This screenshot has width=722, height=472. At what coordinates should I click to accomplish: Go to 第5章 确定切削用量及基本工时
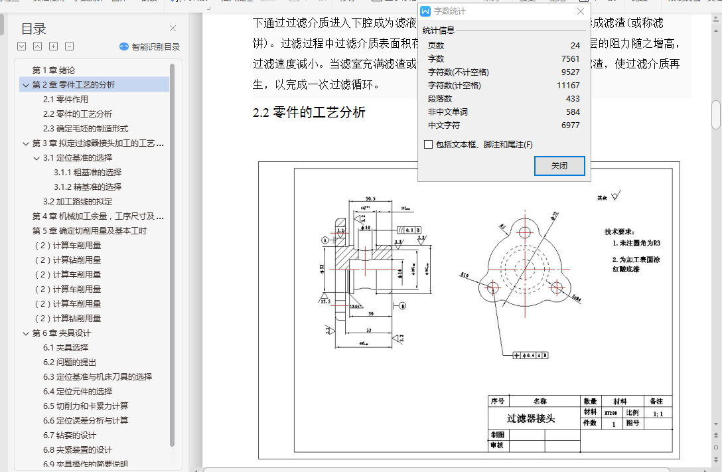(90, 231)
